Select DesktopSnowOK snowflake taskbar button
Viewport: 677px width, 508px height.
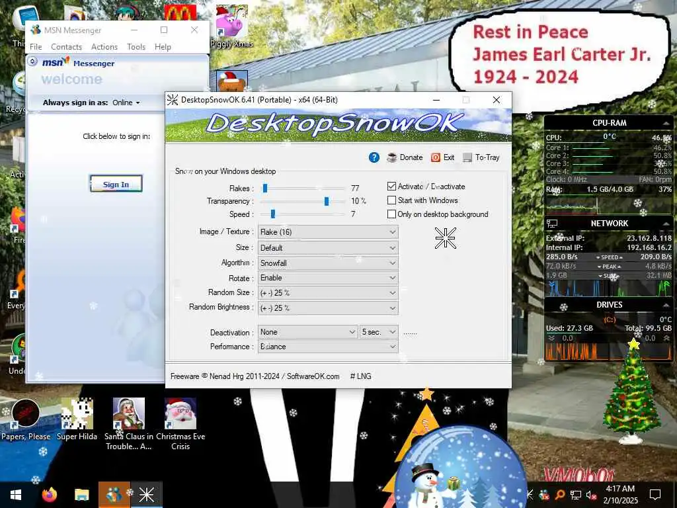pos(146,495)
